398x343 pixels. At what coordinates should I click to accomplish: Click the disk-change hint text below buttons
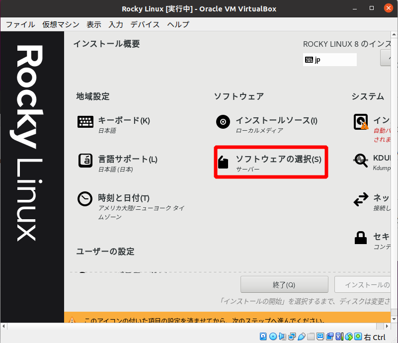[x=305, y=301]
